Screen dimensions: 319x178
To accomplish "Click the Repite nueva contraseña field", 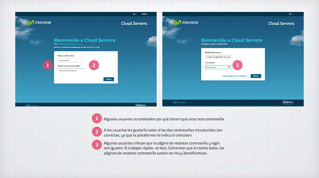I will coord(71,71).
